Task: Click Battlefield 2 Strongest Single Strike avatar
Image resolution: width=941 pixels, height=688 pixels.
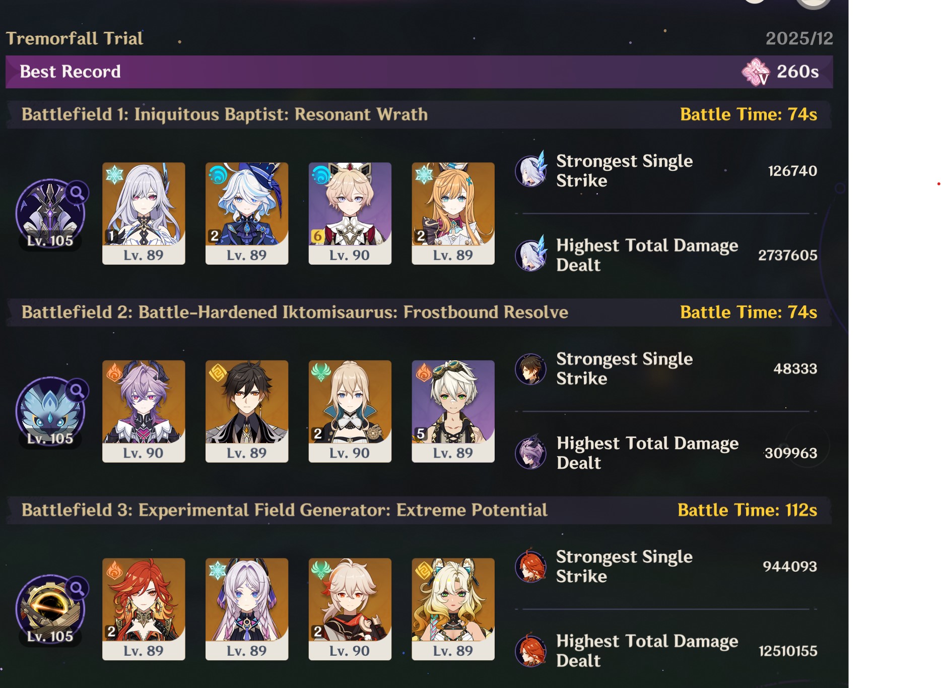Action: point(531,368)
